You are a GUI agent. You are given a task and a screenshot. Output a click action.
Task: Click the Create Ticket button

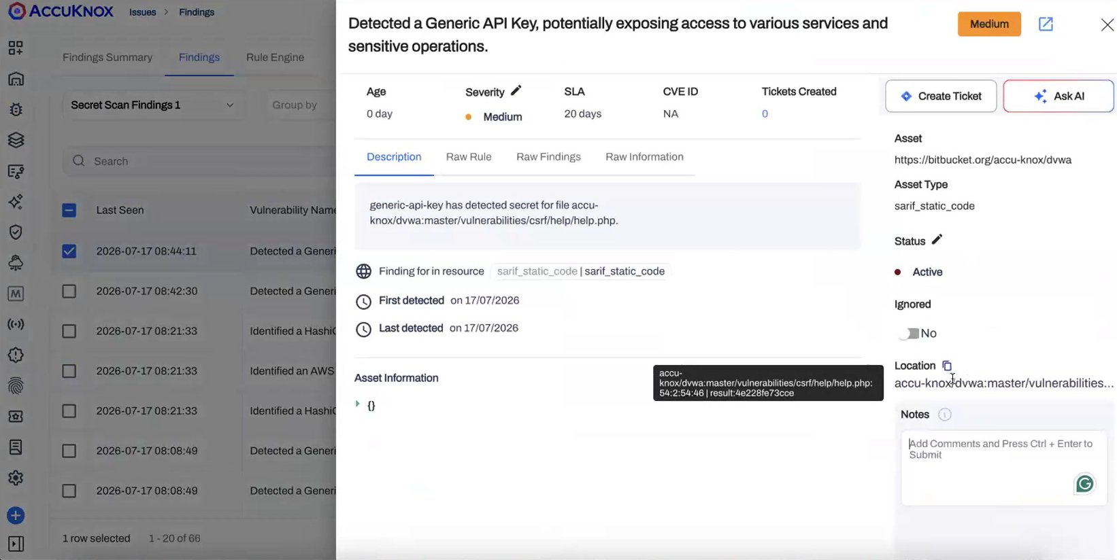point(941,96)
